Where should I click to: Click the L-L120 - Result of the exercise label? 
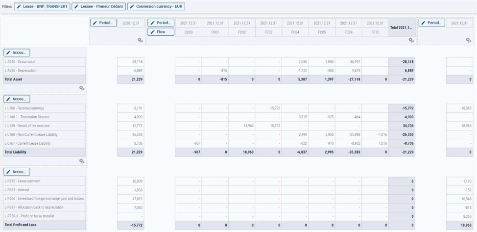pos(45,126)
